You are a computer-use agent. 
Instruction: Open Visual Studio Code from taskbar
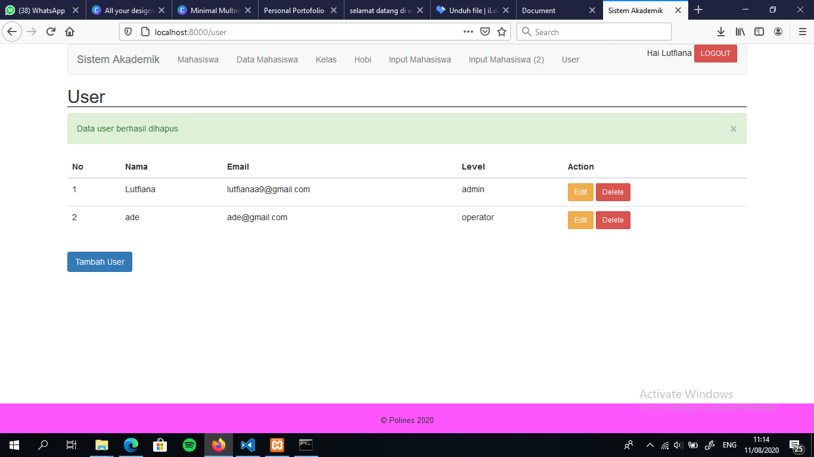[248, 445]
